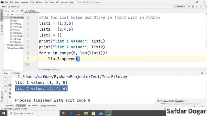The height and width of the screenshot is (116, 207).
Task: Toggle the Run tool window button
Action: [x=21, y=106]
